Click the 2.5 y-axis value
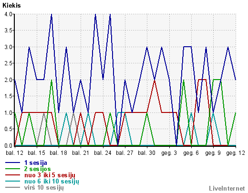Screen dimensions: 248x193 click(x=8, y=63)
